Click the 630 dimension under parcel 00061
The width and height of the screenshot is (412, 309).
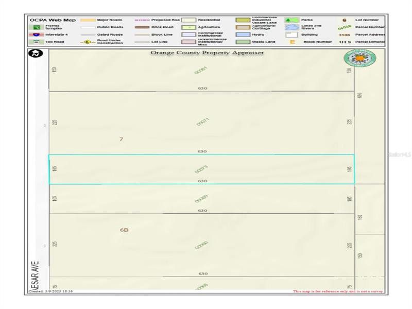[x=202, y=88]
